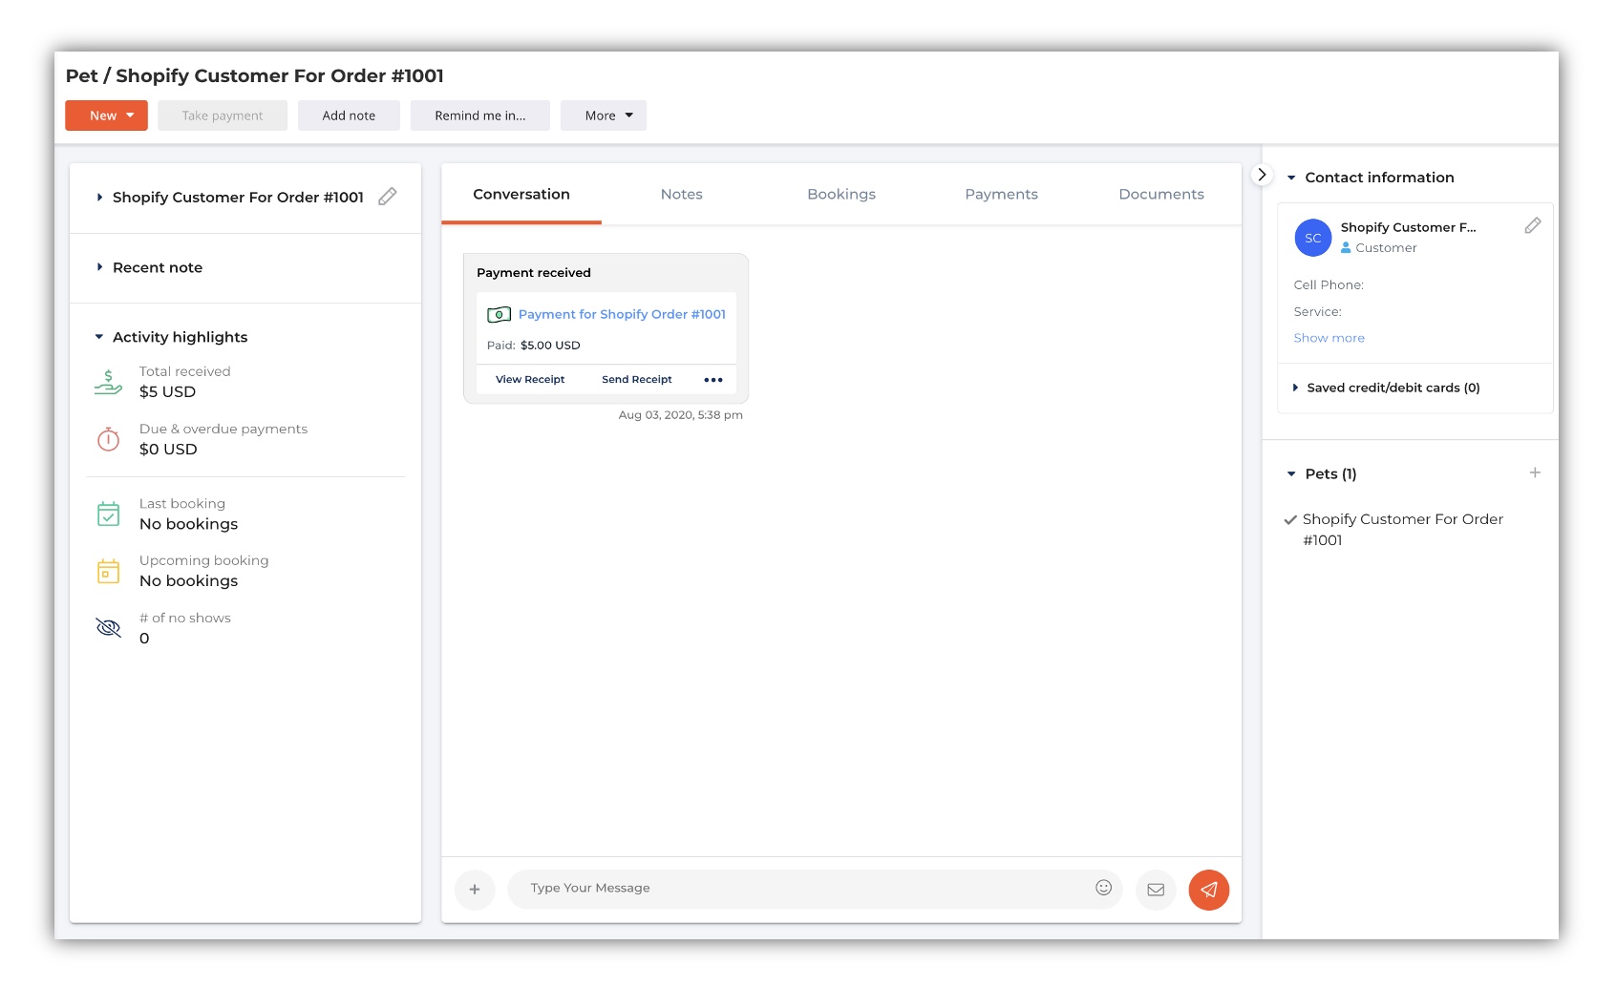This screenshot has width=1616, height=987.
Task: Select the checkmark beside pet Shopify Customer For Order #1001
Action: click(x=1290, y=520)
